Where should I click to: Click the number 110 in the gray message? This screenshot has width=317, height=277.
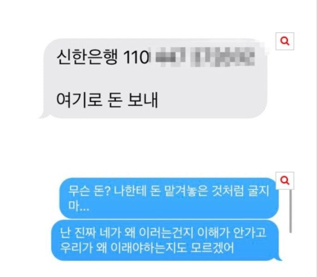136,57
